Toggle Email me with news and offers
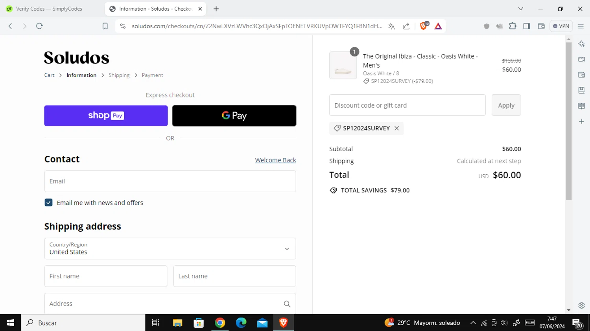The width and height of the screenshot is (590, 331). click(48, 203)
